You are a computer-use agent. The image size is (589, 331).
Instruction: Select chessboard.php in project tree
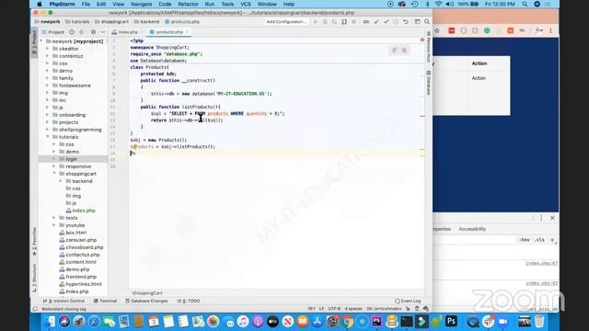coord(81,247)
